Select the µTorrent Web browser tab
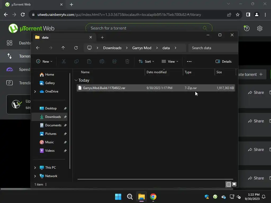 coord(34,4)
